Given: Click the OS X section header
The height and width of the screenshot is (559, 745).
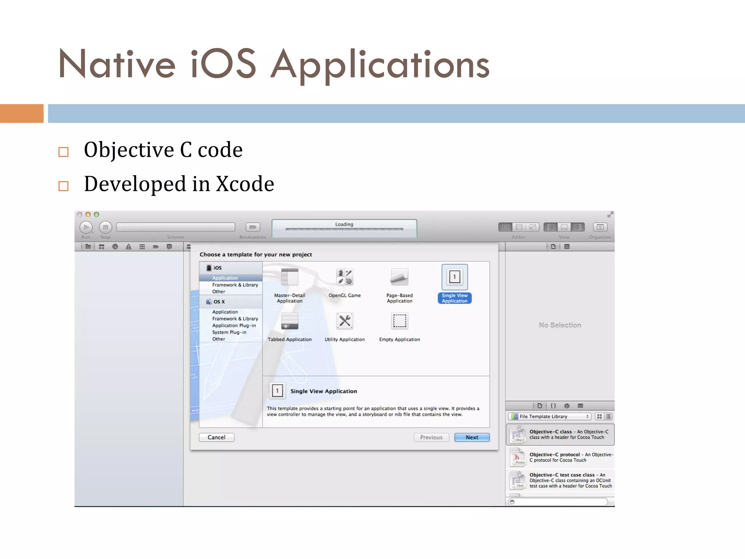Looking at the screenshot, I should (231, 302).
